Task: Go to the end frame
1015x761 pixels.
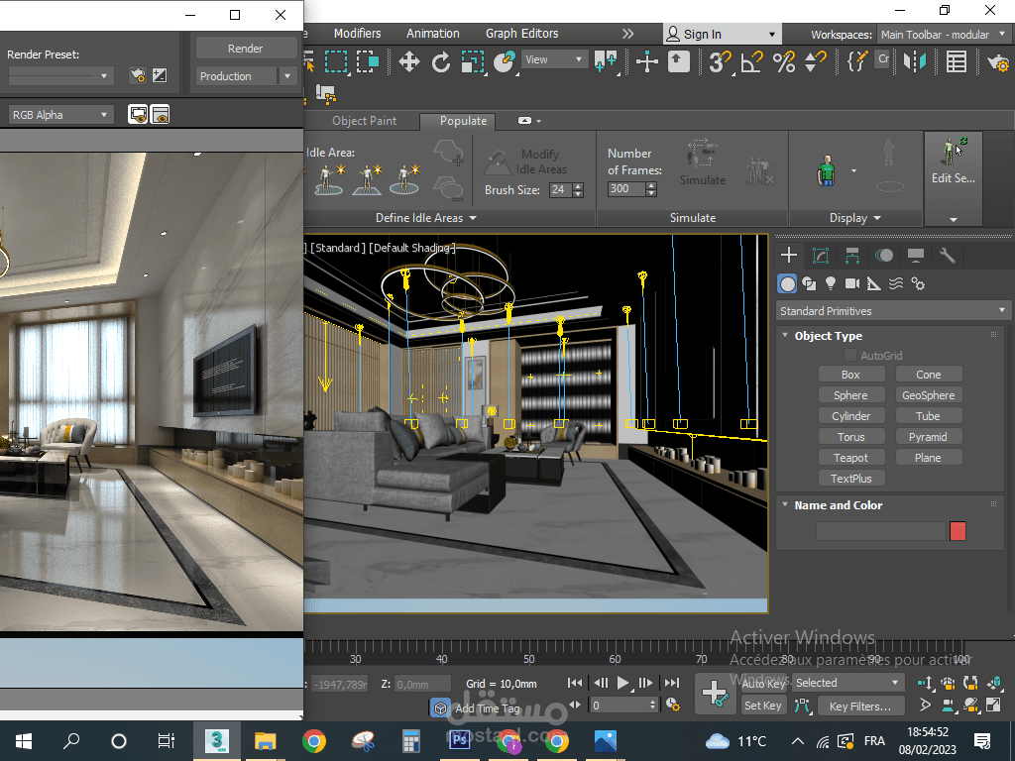Action: click(672, 683)
